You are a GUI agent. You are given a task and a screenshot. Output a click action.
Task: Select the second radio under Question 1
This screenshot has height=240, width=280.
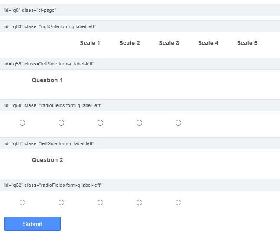pyautogui.click(x=61, y=123)
